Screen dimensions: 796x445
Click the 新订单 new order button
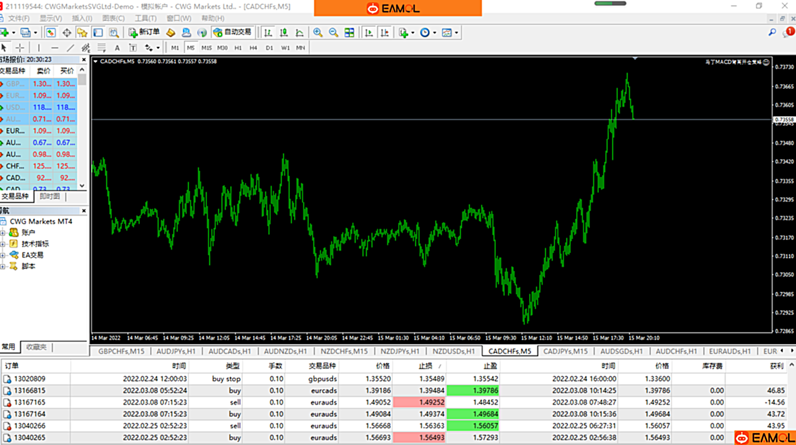pos(144,32)
